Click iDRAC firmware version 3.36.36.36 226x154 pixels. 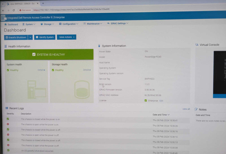[149, 90]
